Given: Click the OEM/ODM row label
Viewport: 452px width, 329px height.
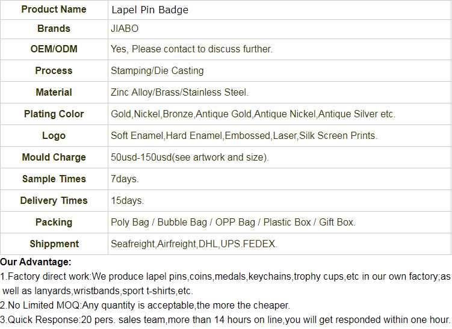Looking at the screenshot, I should coord(54,49).
